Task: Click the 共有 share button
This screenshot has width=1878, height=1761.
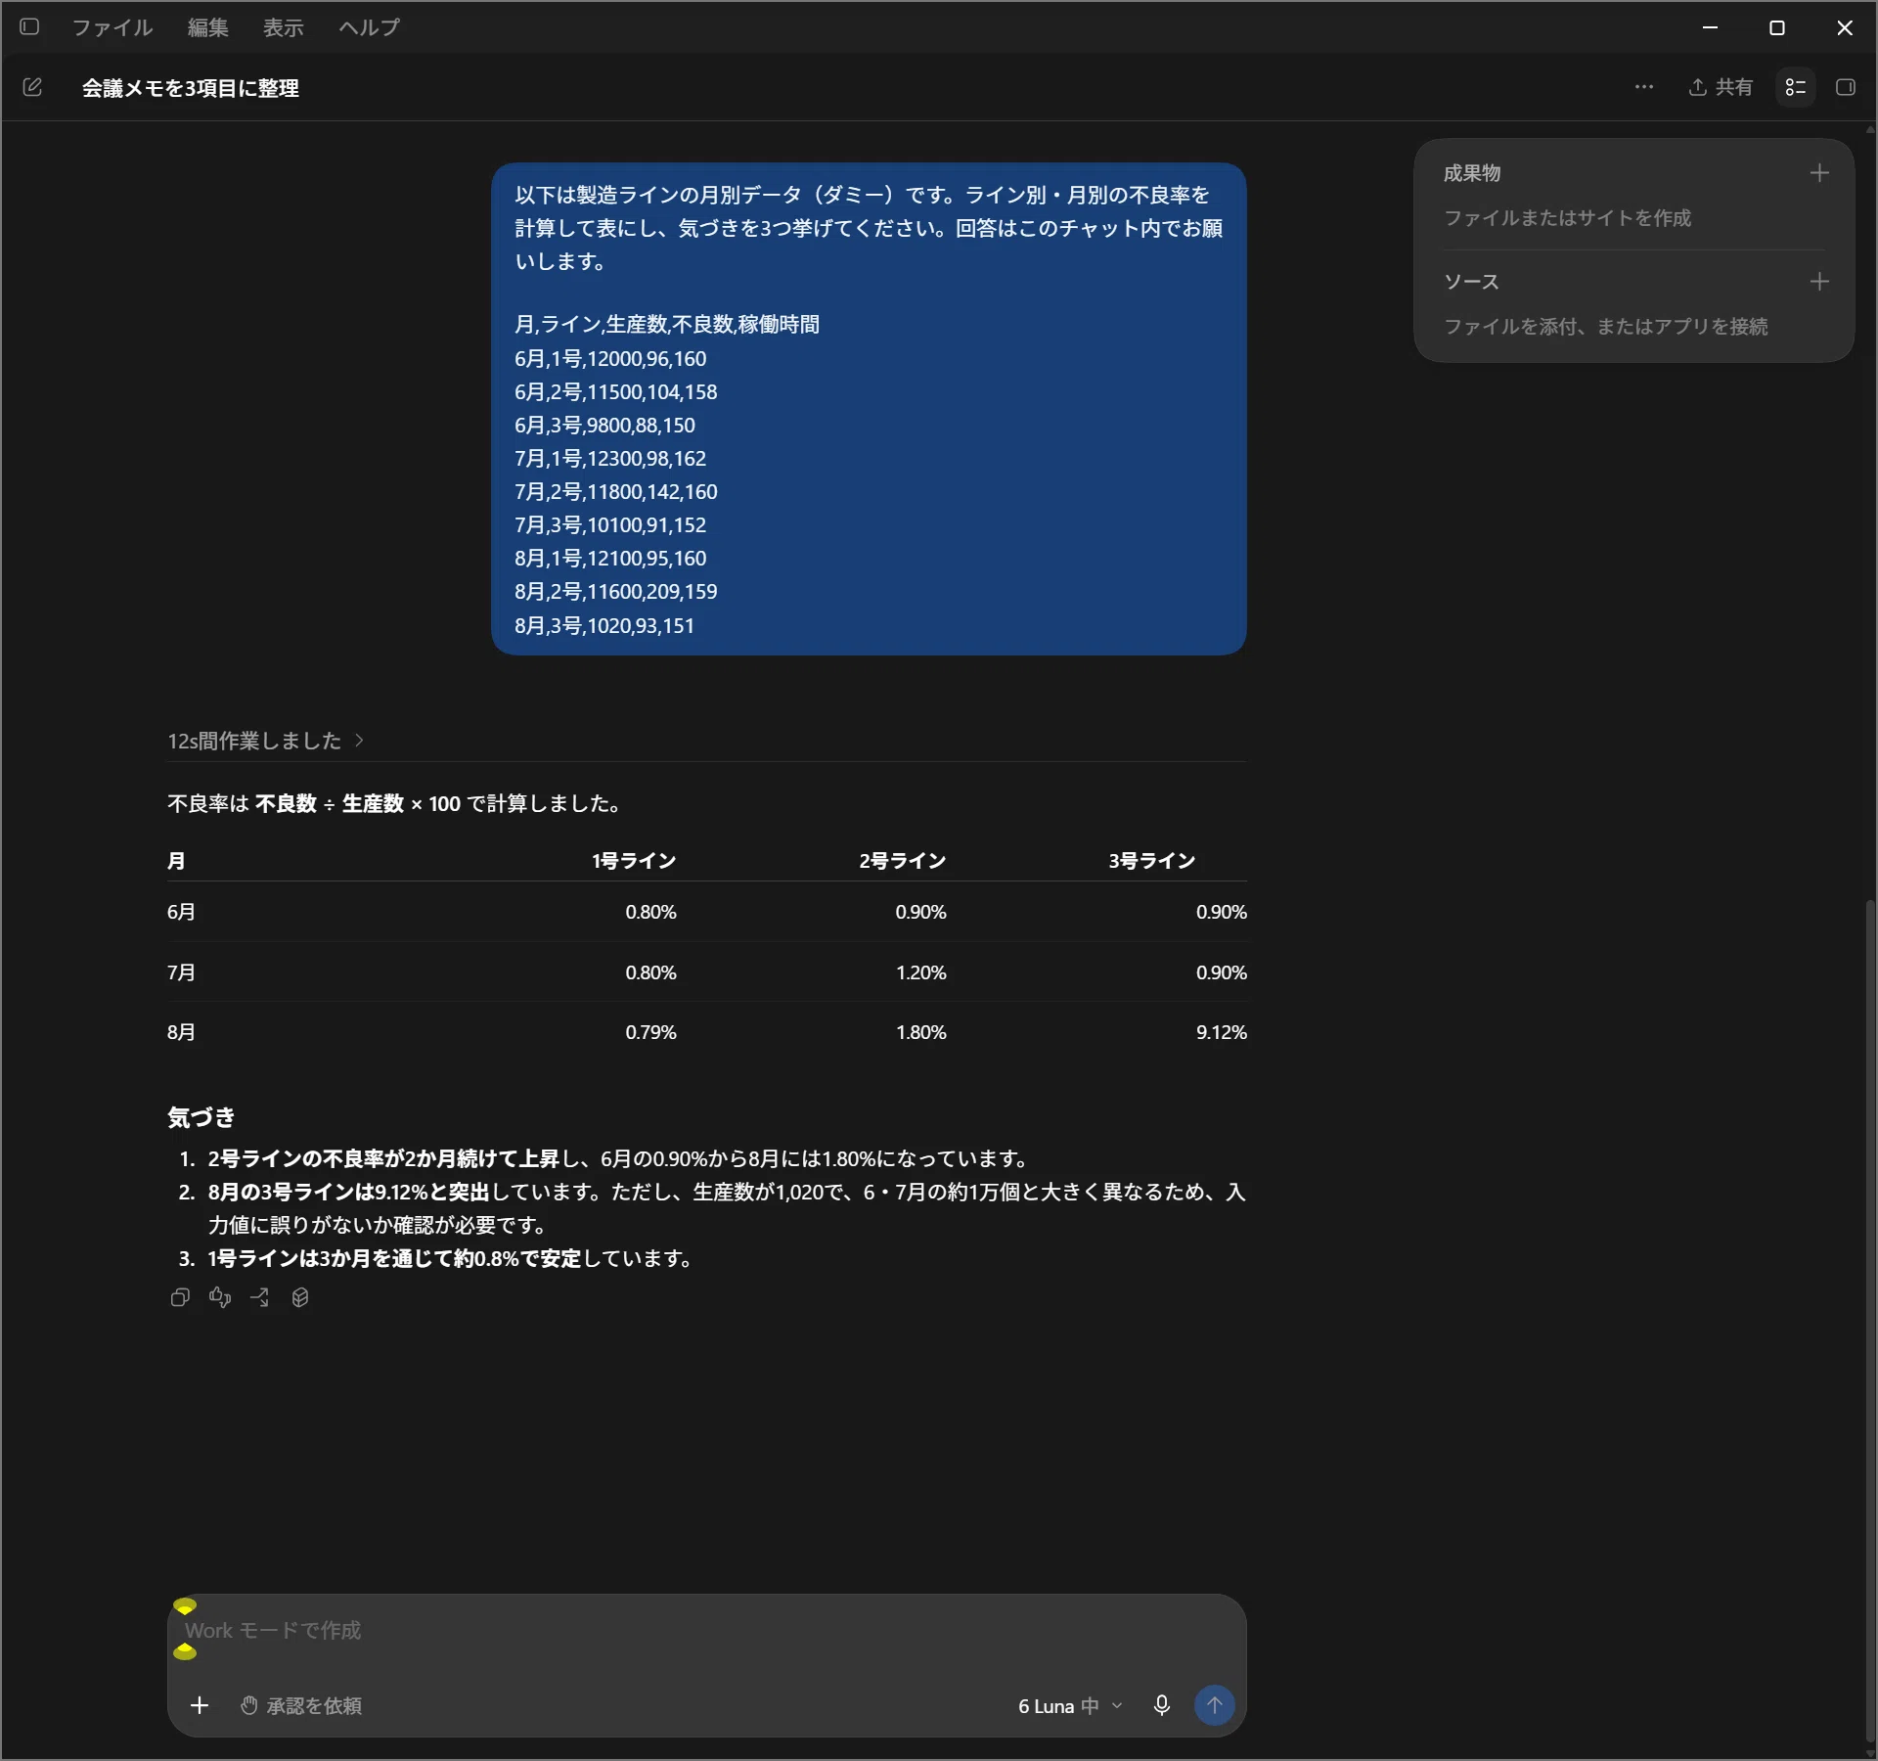Action: [1721, 87]
